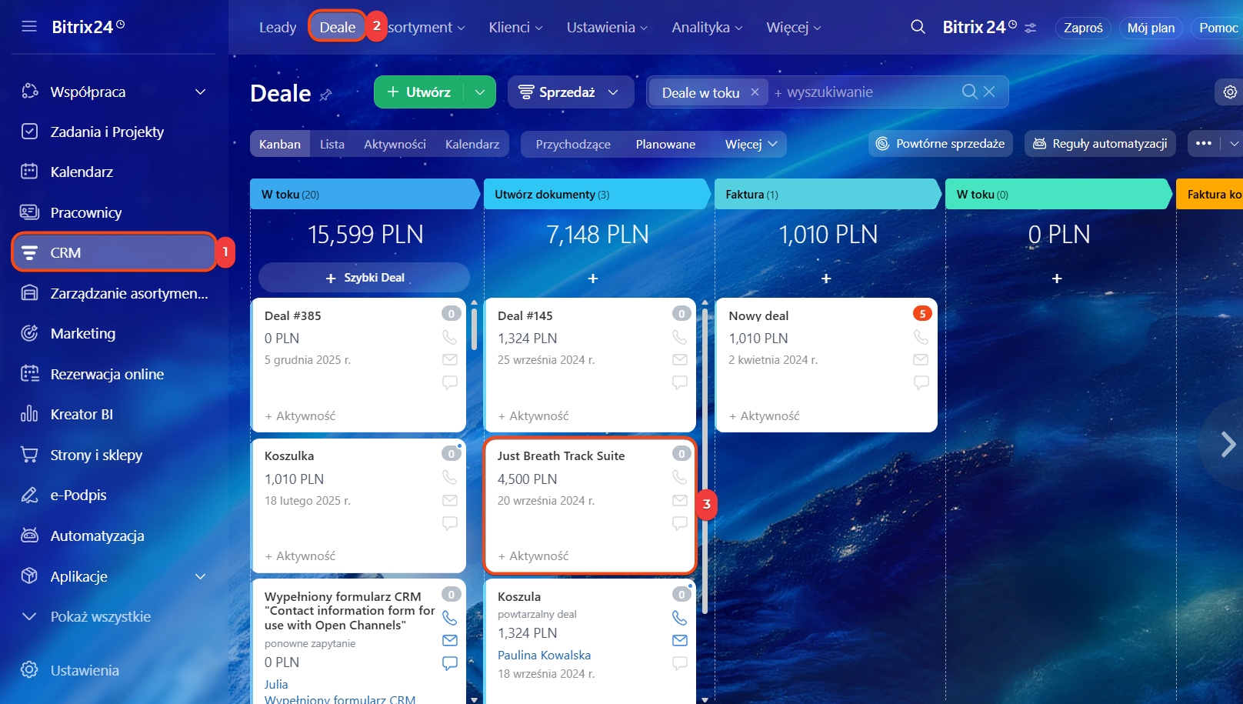The height and width of the screenshot is (704, 1243).
Task: Click chat icon on Nowy deal card
Action: (921, 382)
